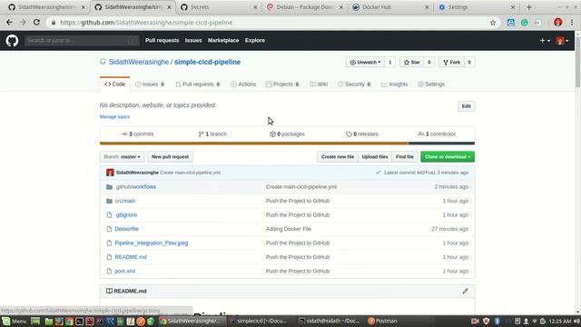Open the Chrome profile avatar

click(558, 22)
